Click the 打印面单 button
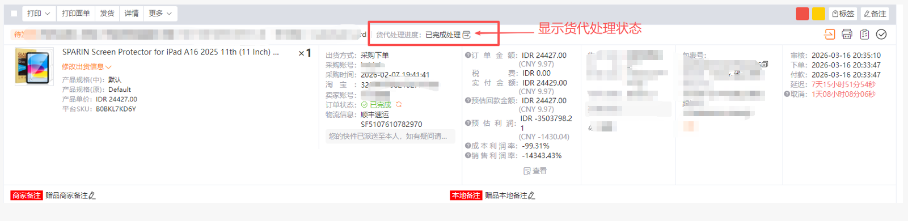Image resolution: width=908 pixels, height=221 pixels. [x=75, y=14]
